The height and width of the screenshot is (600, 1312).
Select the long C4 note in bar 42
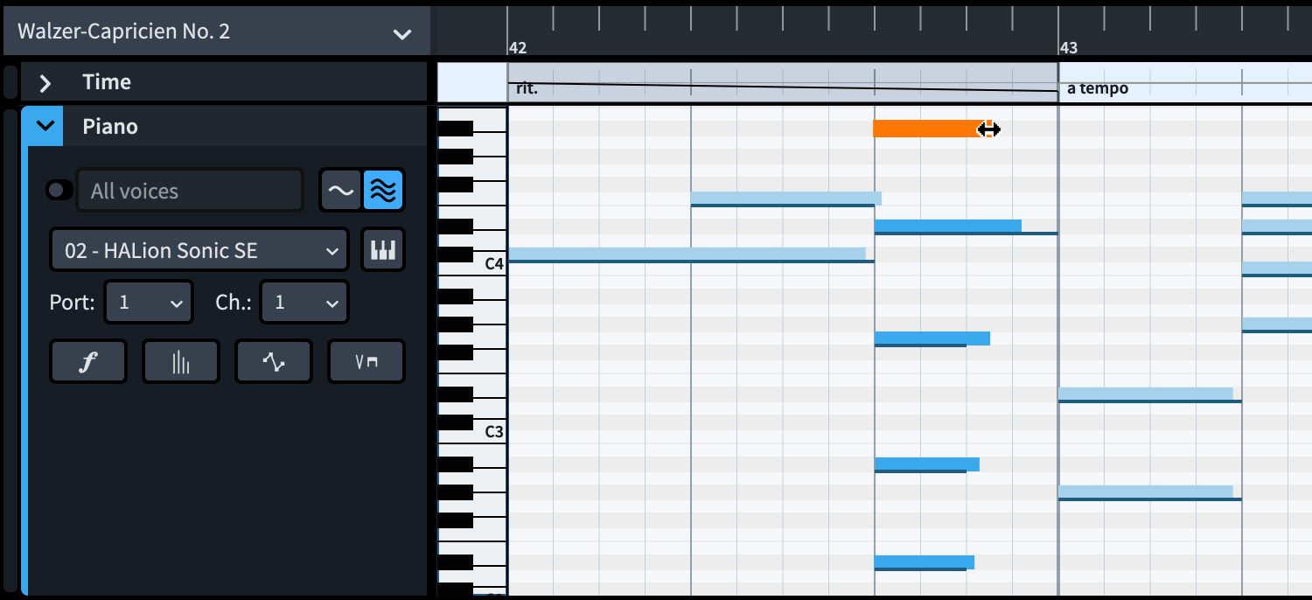[x=687, y=255]
